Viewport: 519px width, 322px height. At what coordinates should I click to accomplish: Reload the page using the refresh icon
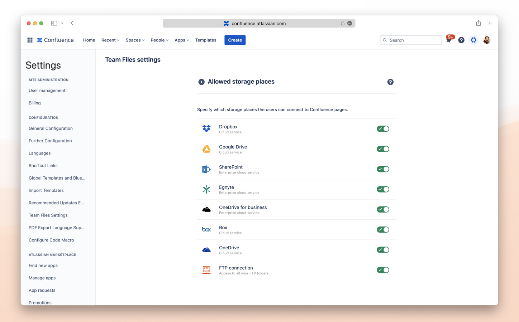tap(343, 24)
